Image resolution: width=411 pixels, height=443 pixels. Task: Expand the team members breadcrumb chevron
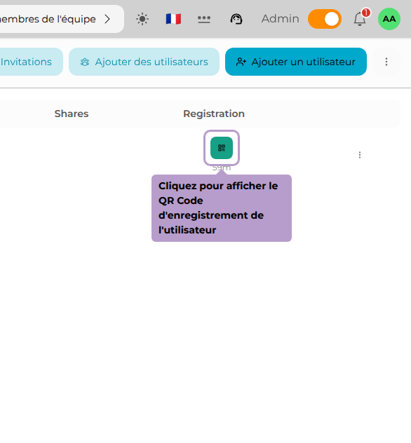pos(107,19)
